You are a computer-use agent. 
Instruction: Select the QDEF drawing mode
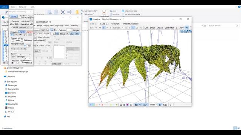[x=30, y=32]
